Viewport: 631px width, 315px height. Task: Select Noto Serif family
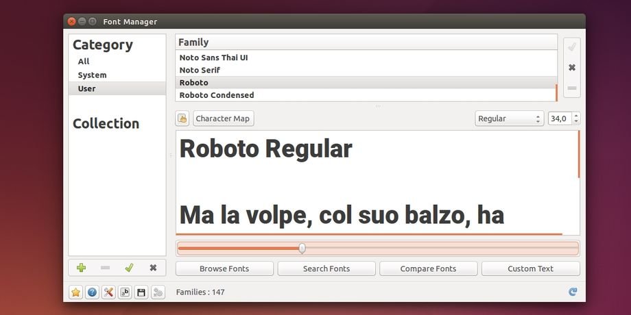[366, 70]
